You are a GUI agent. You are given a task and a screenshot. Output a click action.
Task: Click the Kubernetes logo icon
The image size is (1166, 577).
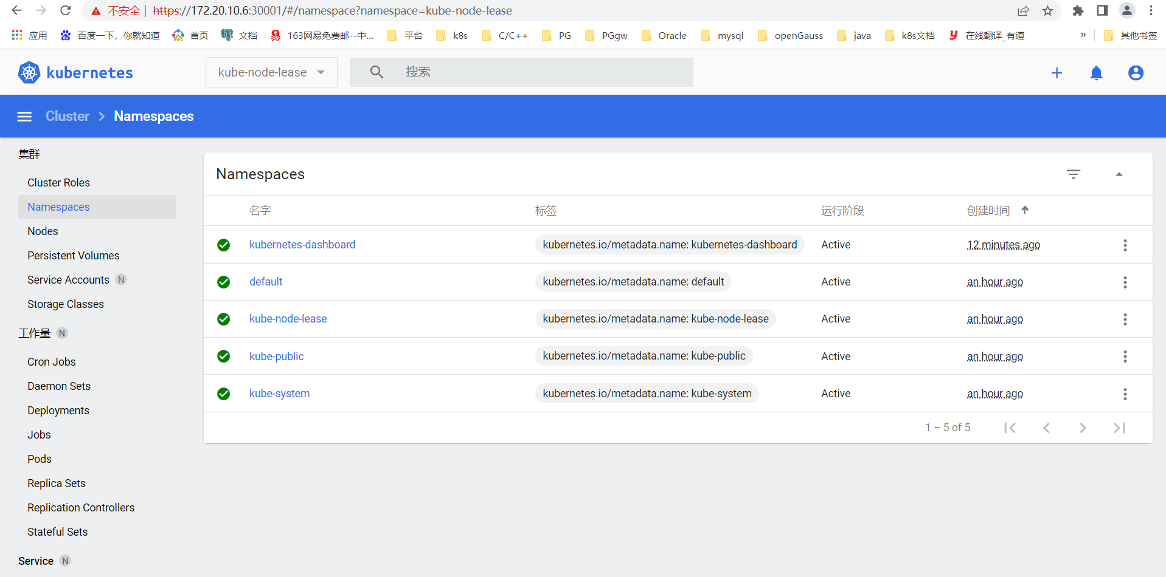pos(29,73)
